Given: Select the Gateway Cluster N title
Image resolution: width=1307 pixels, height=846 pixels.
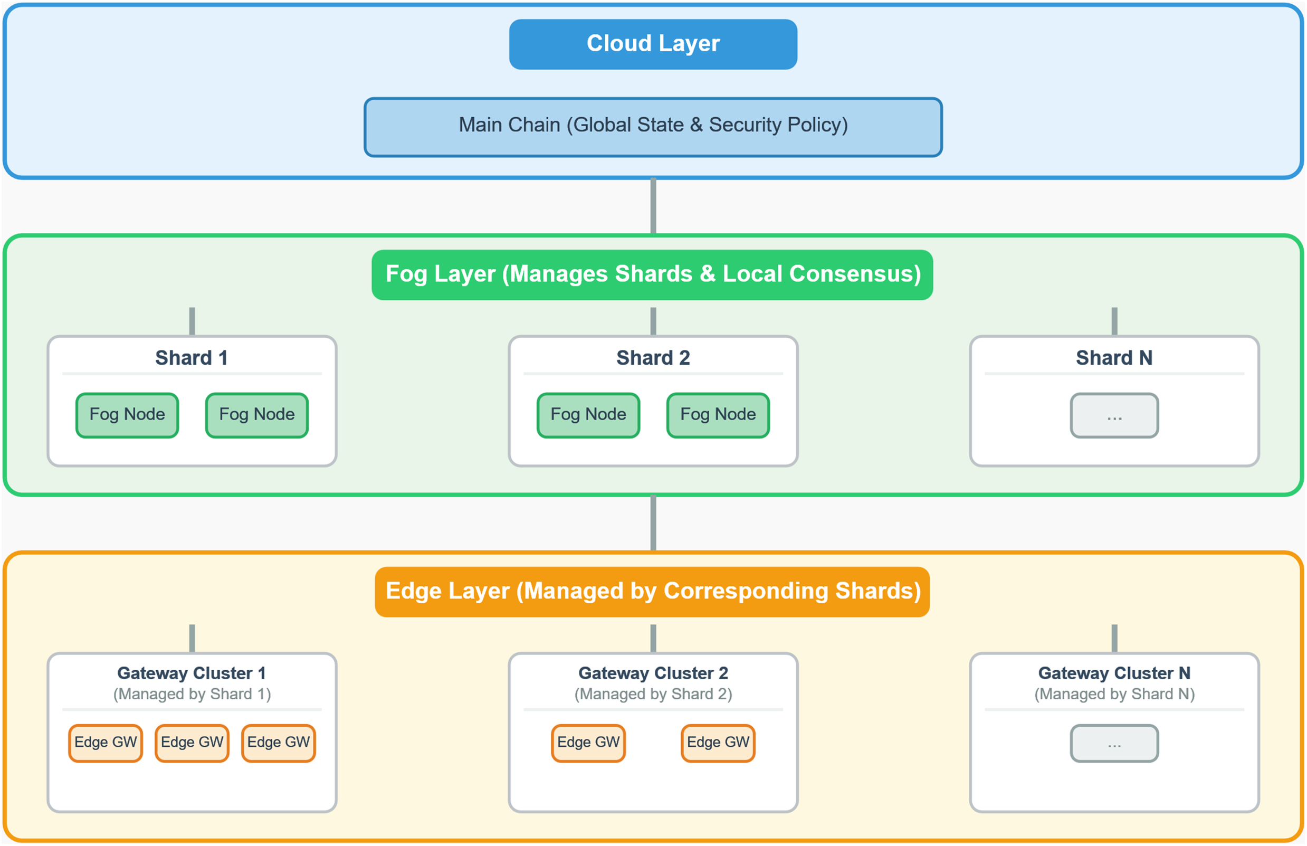Looking at the screenshot, I should (1114, 673).
